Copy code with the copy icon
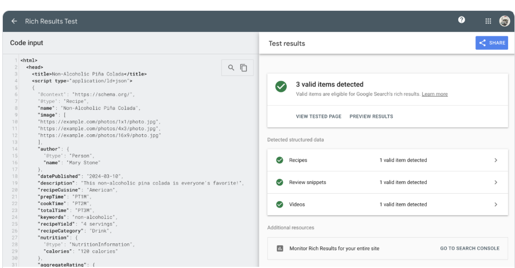Viewport: 515px width, 268px height. (x=243, y=68)
